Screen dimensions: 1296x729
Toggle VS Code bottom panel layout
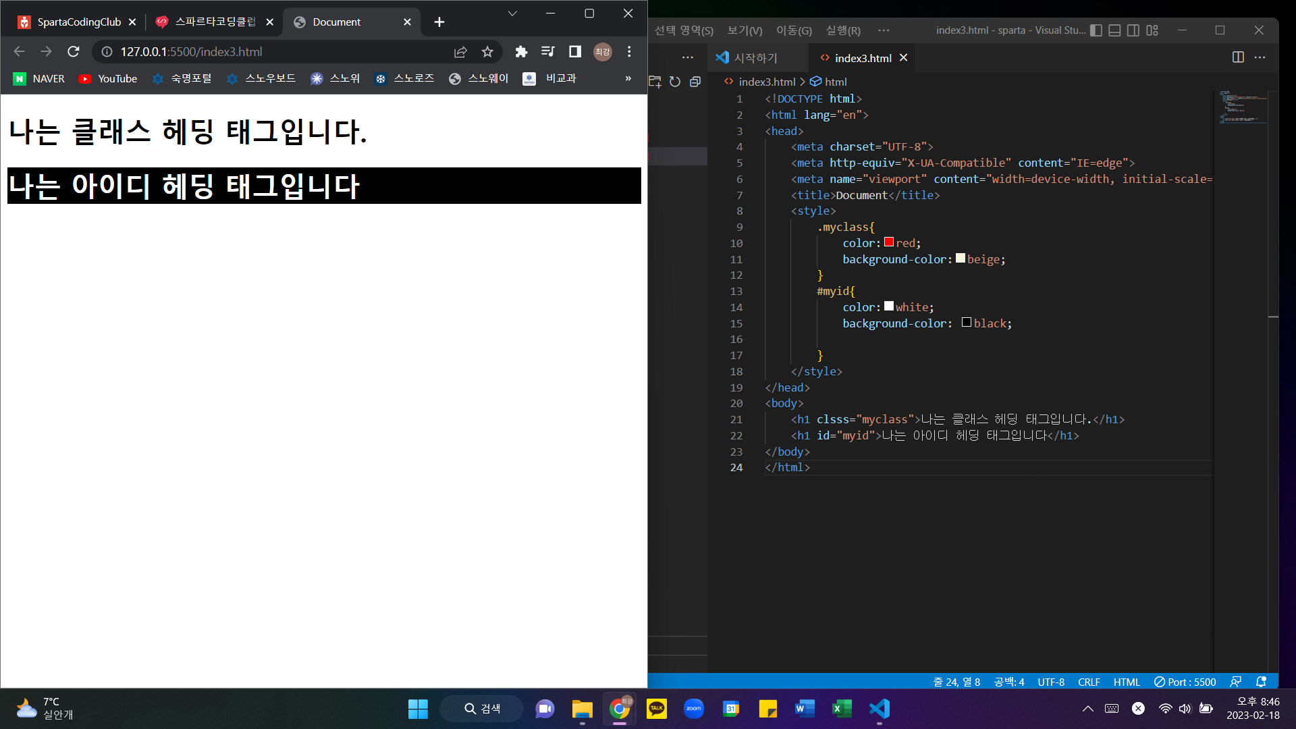pos(1115,30)
